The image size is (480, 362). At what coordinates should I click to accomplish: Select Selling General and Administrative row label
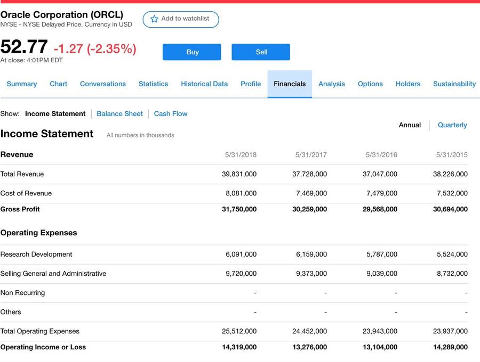coord(53,274)
